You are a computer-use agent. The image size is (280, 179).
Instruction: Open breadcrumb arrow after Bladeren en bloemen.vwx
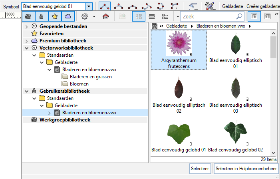(250, 26)
